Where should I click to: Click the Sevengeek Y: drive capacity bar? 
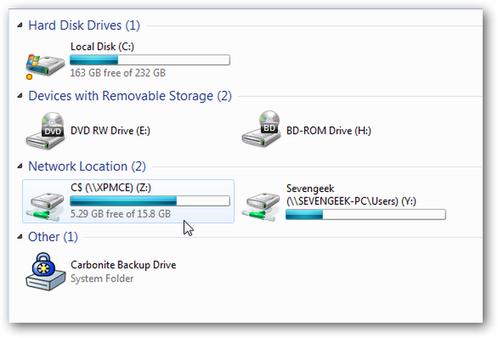[366, 215]
